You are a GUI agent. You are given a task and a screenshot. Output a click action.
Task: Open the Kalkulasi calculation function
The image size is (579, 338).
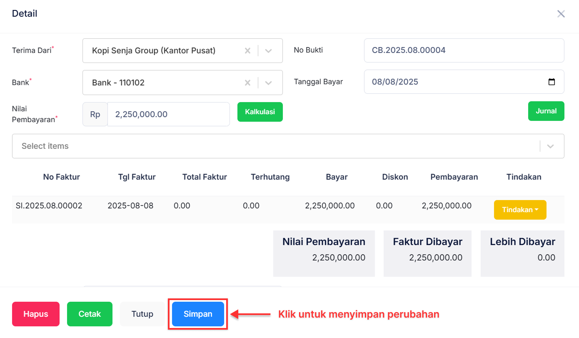click(260, 112)
